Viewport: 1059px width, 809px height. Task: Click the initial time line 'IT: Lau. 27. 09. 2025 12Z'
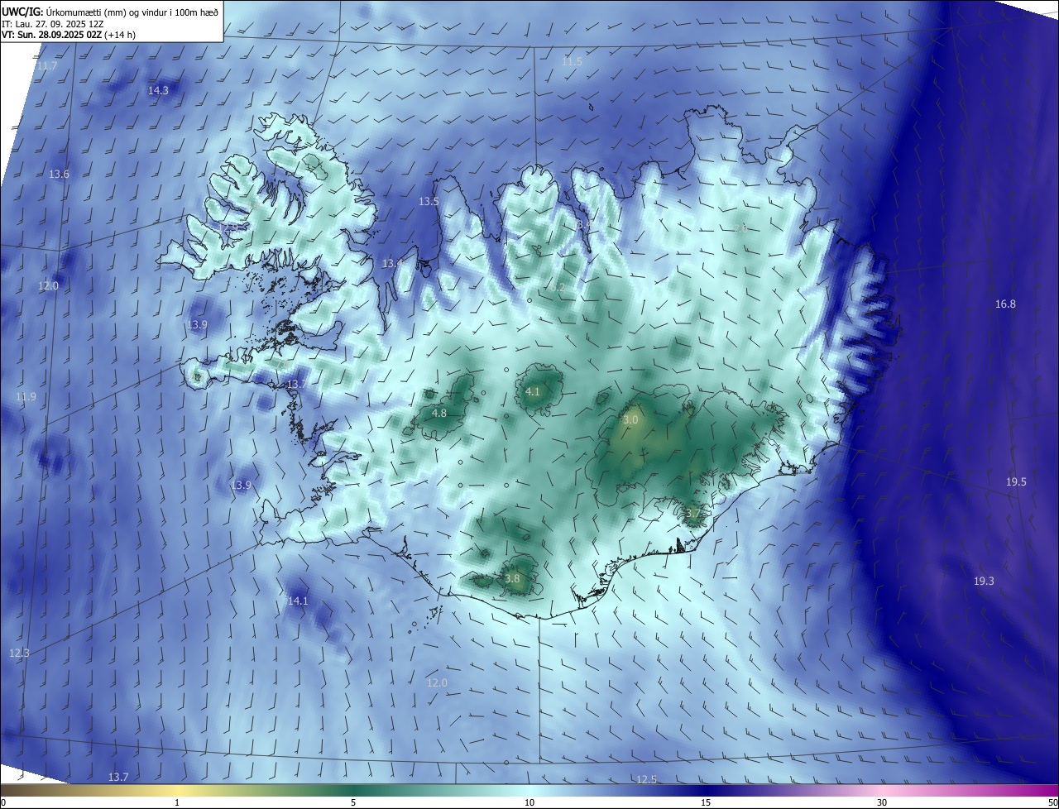pyautogui.click(x=54, y=24)
